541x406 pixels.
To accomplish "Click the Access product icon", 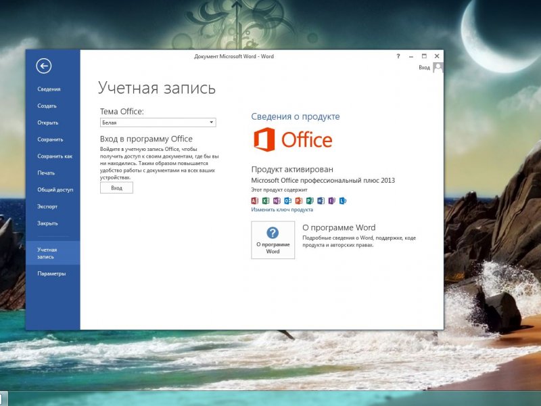I will click(x=255, y=200).
